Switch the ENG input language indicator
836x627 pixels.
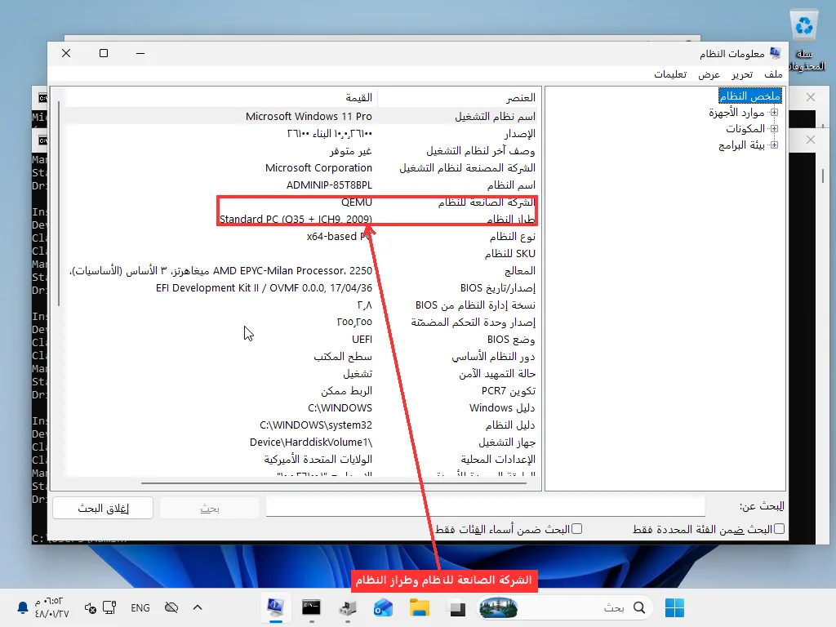pos(140,607)
